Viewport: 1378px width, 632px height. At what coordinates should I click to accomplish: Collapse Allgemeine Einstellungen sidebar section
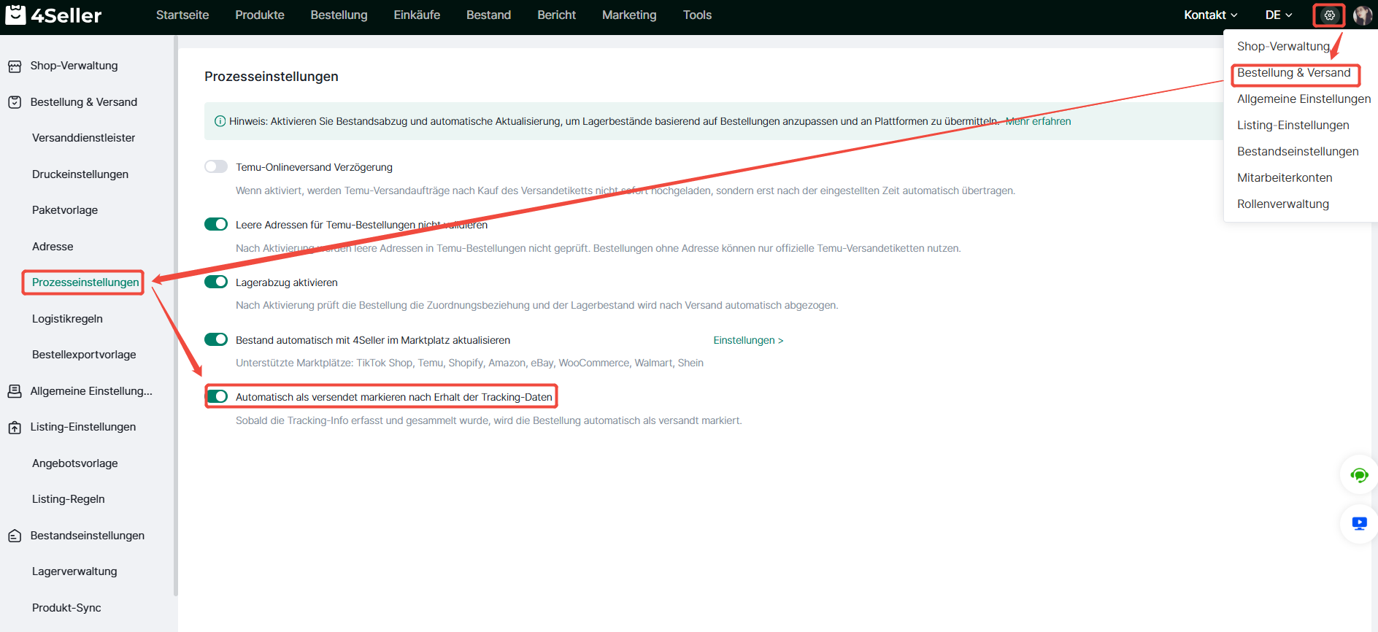pos(91,391)
